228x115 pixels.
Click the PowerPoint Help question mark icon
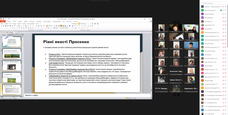[151, 21]
